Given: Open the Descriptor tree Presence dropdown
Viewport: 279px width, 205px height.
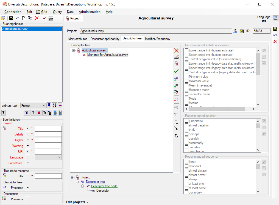Looking at the screenshot, I should pyautogui.click(x=28, y=188).
